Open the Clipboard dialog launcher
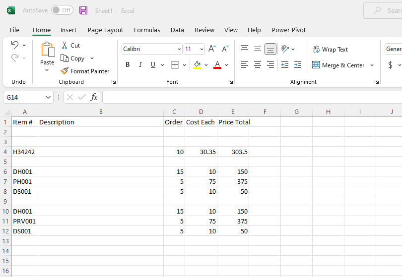This screenshot has width=402, height=277. pos(114,82)
